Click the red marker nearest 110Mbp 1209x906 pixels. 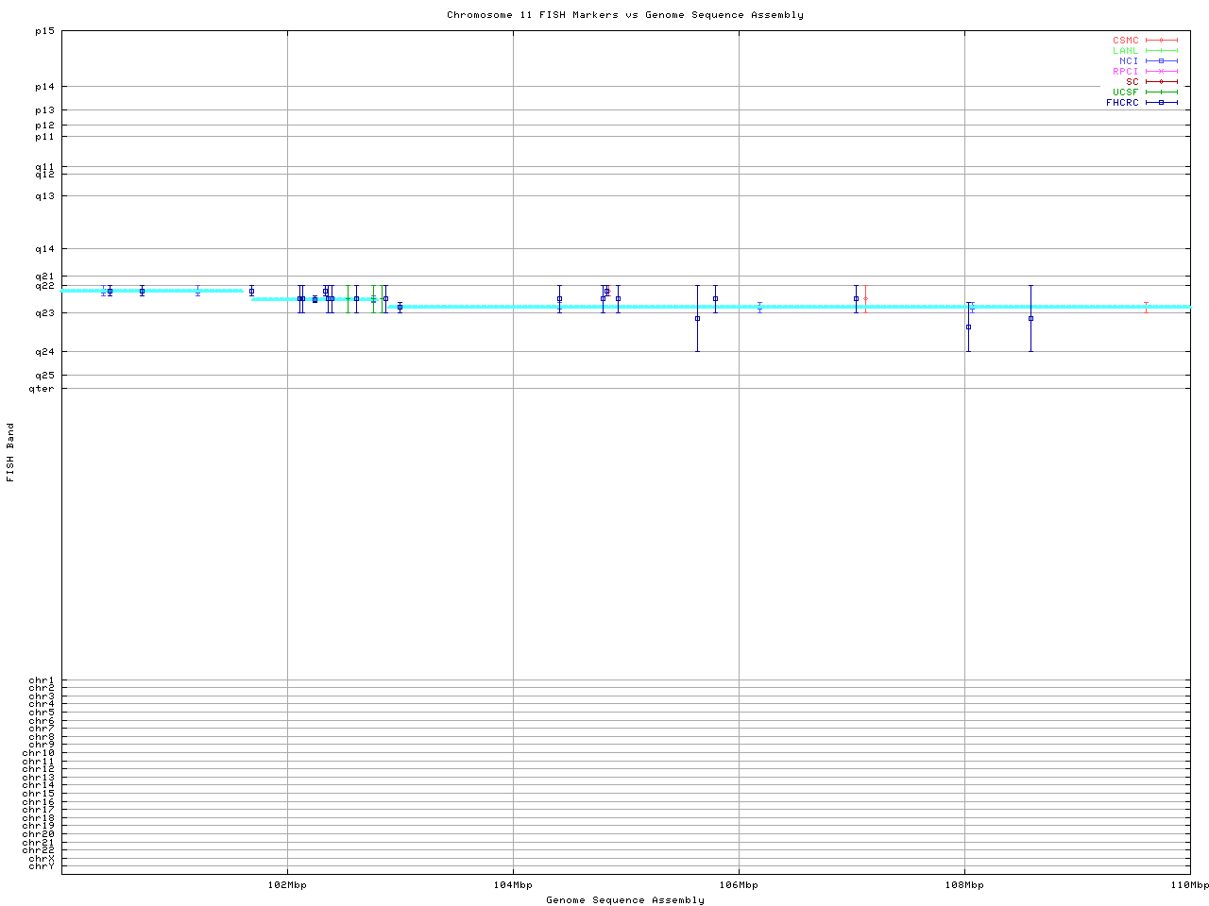pos(1146,306)
